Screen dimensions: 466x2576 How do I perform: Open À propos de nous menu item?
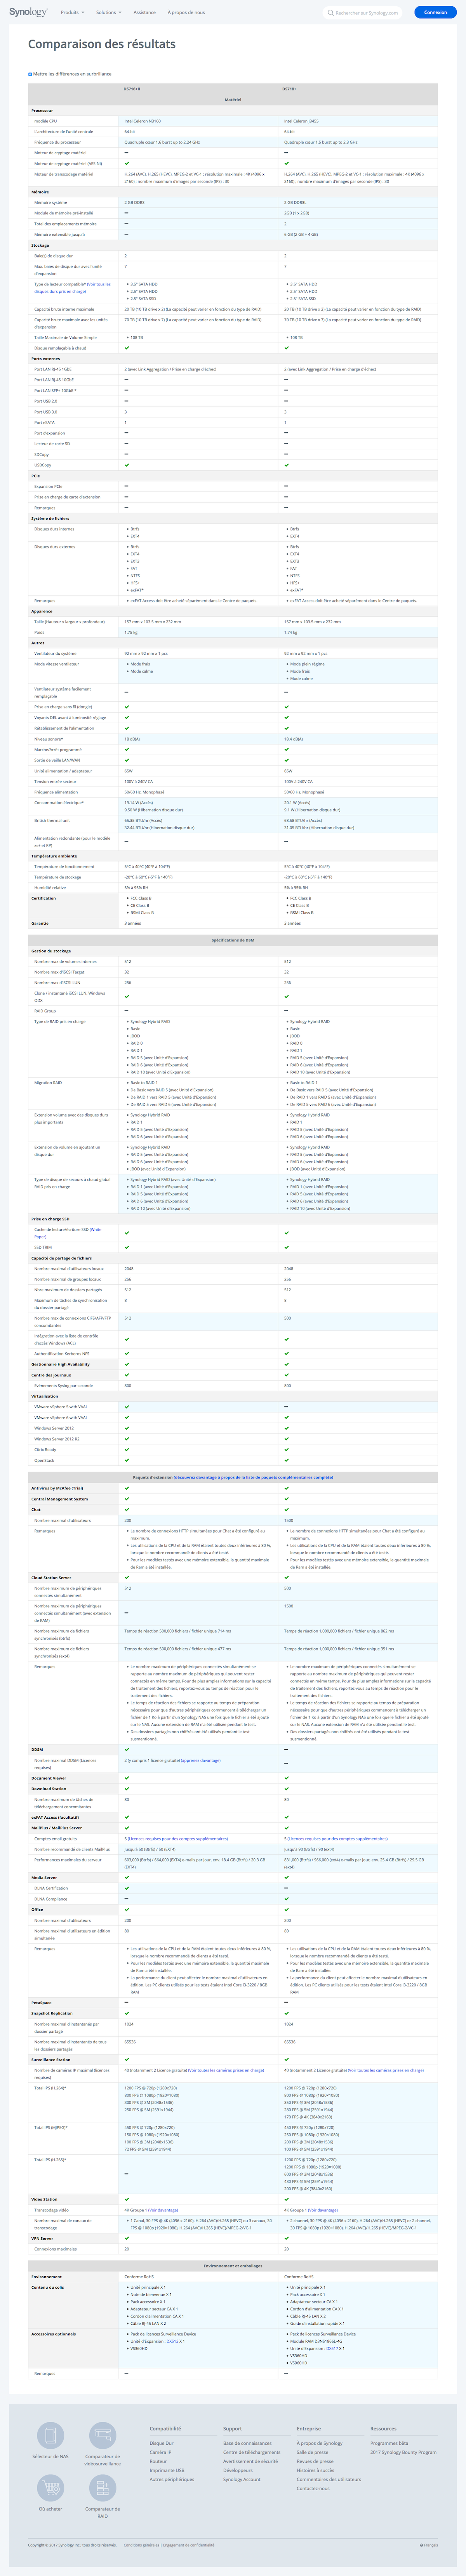186,13
